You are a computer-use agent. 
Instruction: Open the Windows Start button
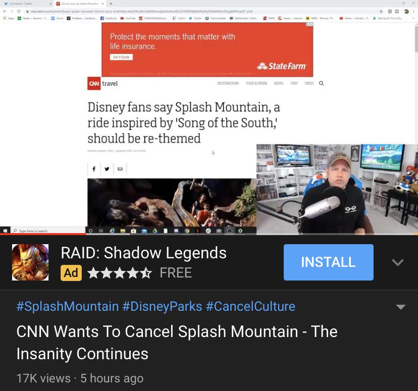coord(5,231)
